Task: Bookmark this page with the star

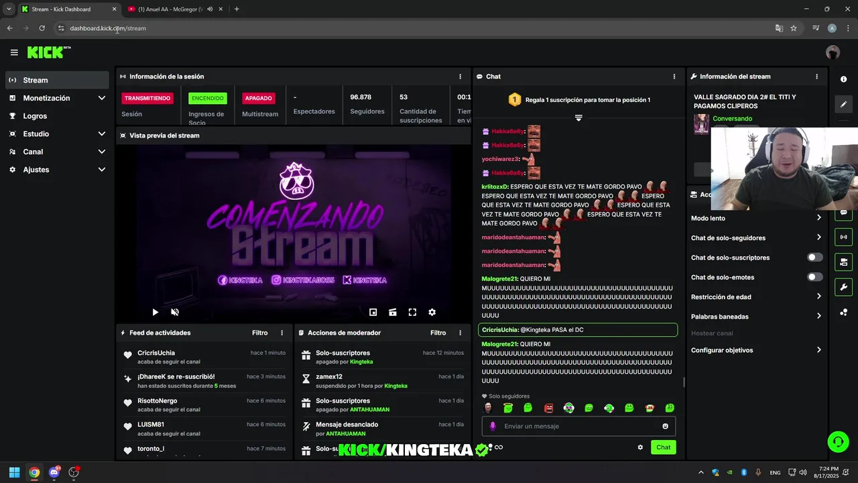Action: 794,28
